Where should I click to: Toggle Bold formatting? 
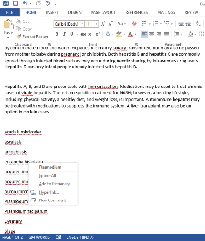click(x=57, y=34)
